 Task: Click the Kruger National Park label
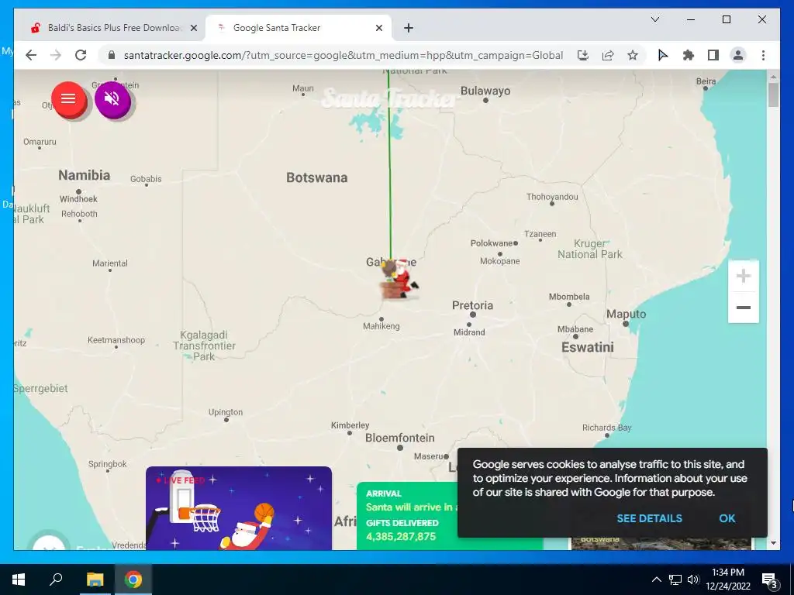coord(590,249)
